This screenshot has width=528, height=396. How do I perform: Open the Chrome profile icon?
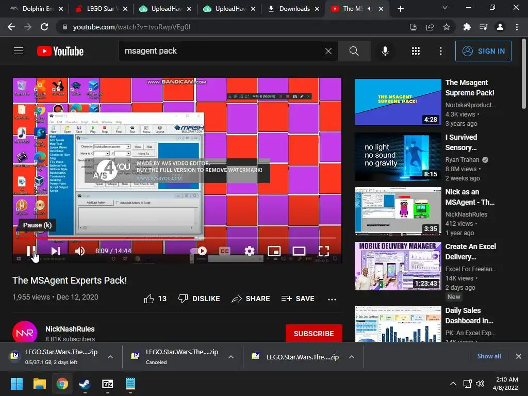point(500,27)
